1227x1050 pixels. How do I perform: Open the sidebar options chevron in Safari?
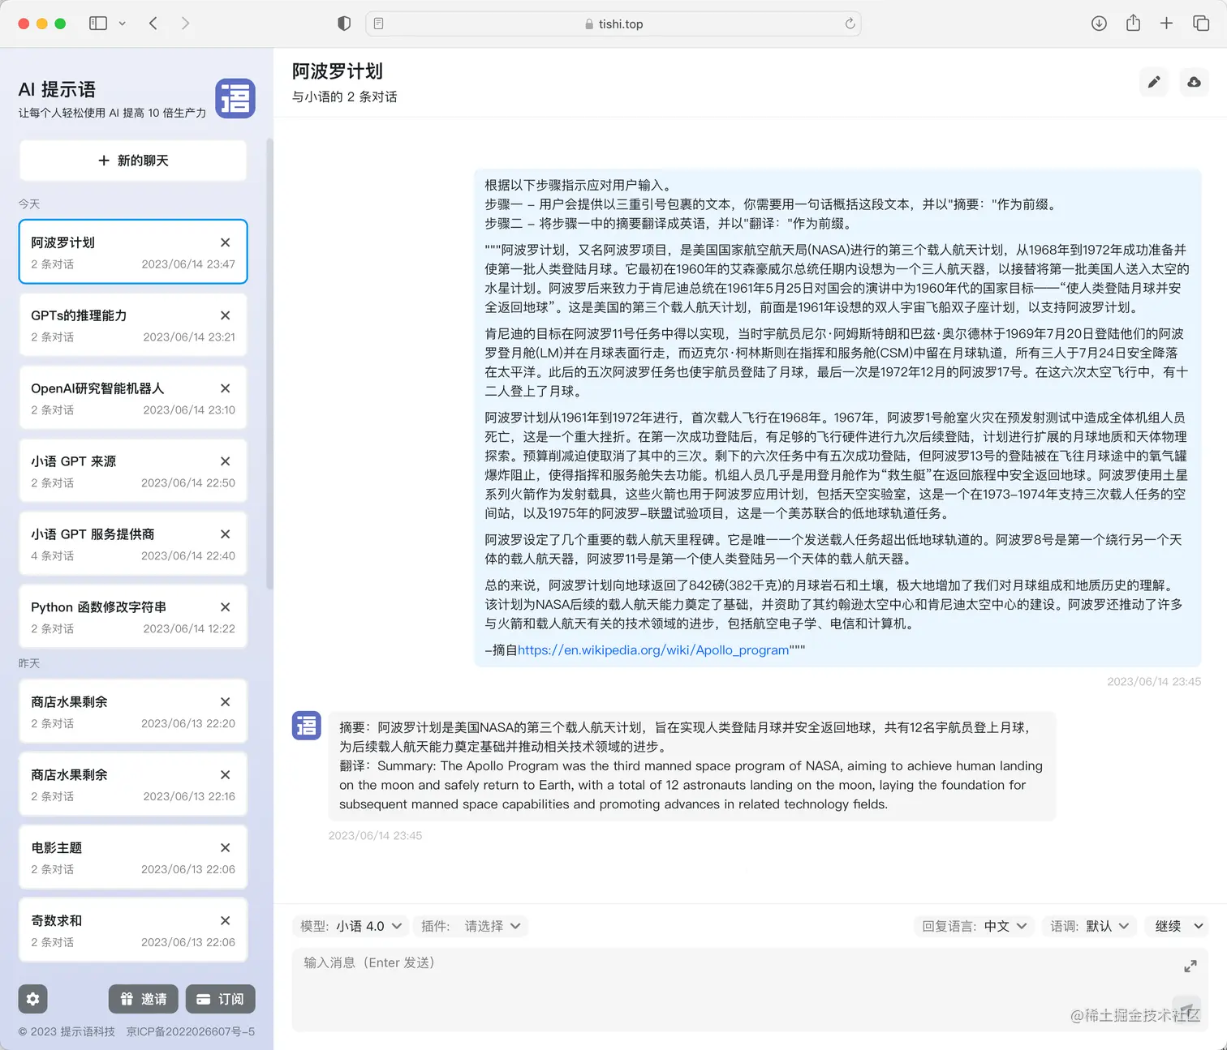pyautogui.click(x=123, y=24)
